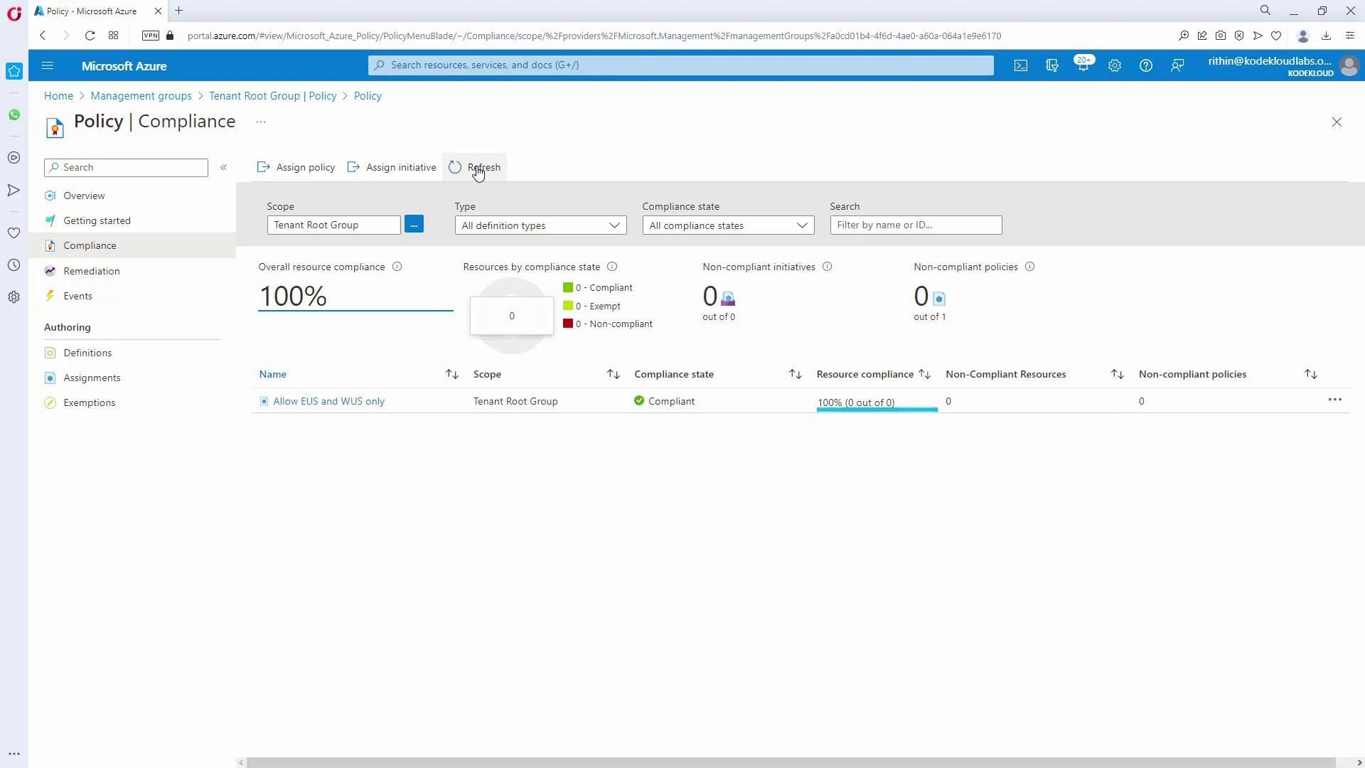The height and width of the screenshot is (768, 1365).
Task: Click the Non-compliant red legend swatch
Action: [x=568, y=324]
